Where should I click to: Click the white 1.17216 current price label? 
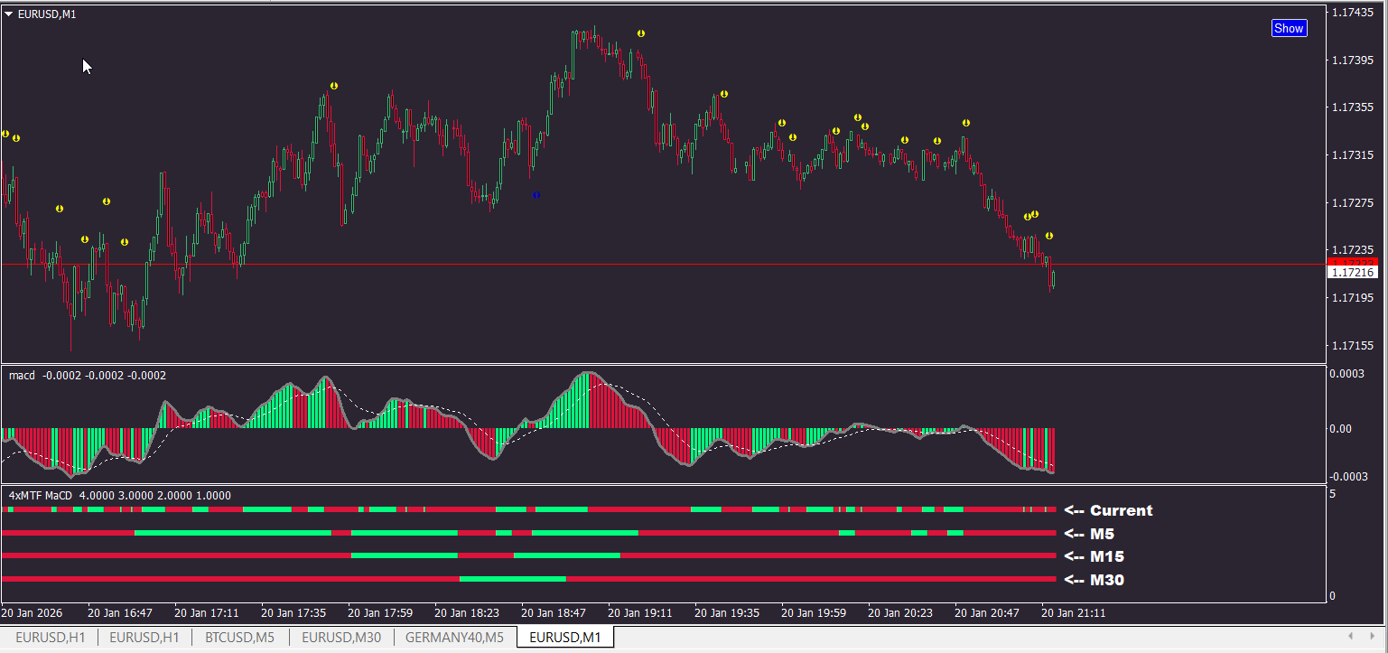pos(1353,272)
